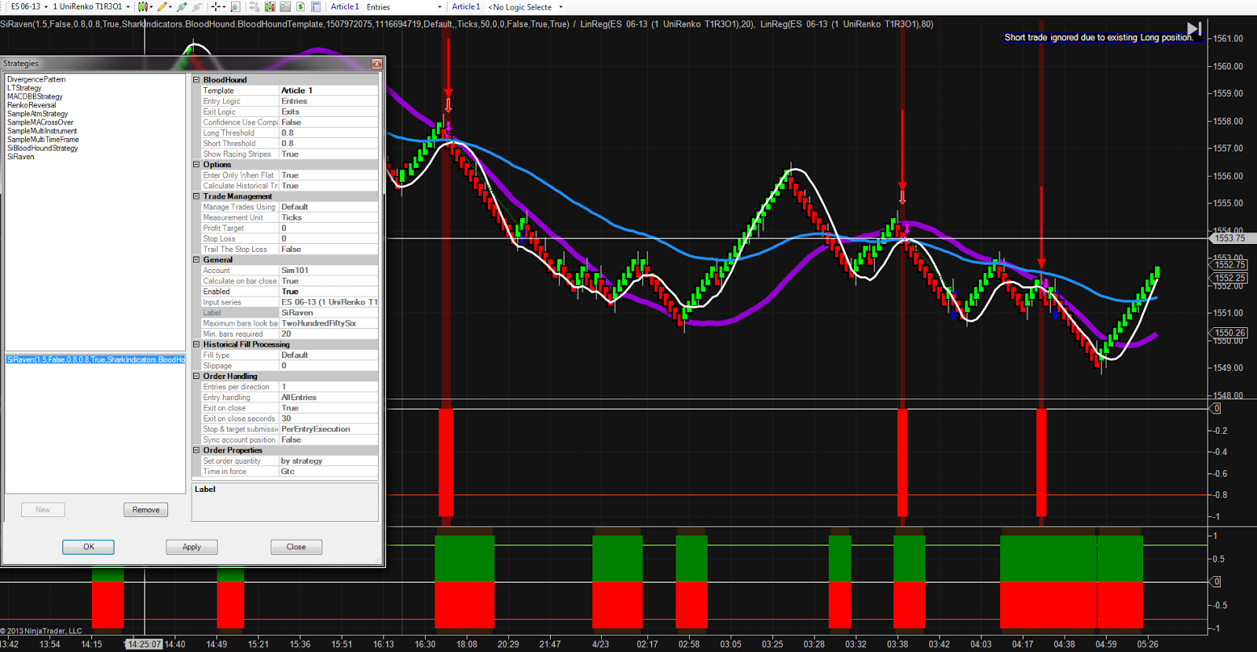Select SampleMultiTimeFrame strategy
This screenshot has height=652, width=1257.
(43, 140)
